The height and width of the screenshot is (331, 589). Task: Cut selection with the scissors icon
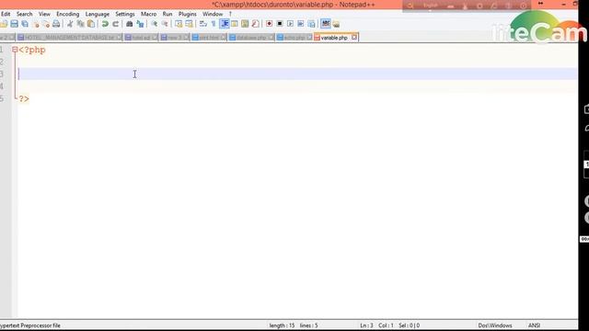(x=70, y=24)
